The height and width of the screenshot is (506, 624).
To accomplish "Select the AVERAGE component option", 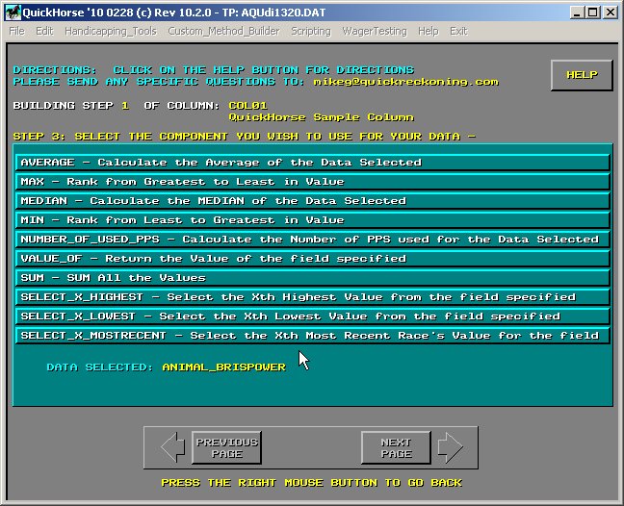I will [313, 163].
